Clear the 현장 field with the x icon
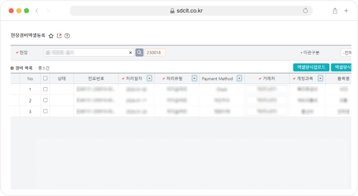This screenshot has height=196, width=358. point(131,52)
